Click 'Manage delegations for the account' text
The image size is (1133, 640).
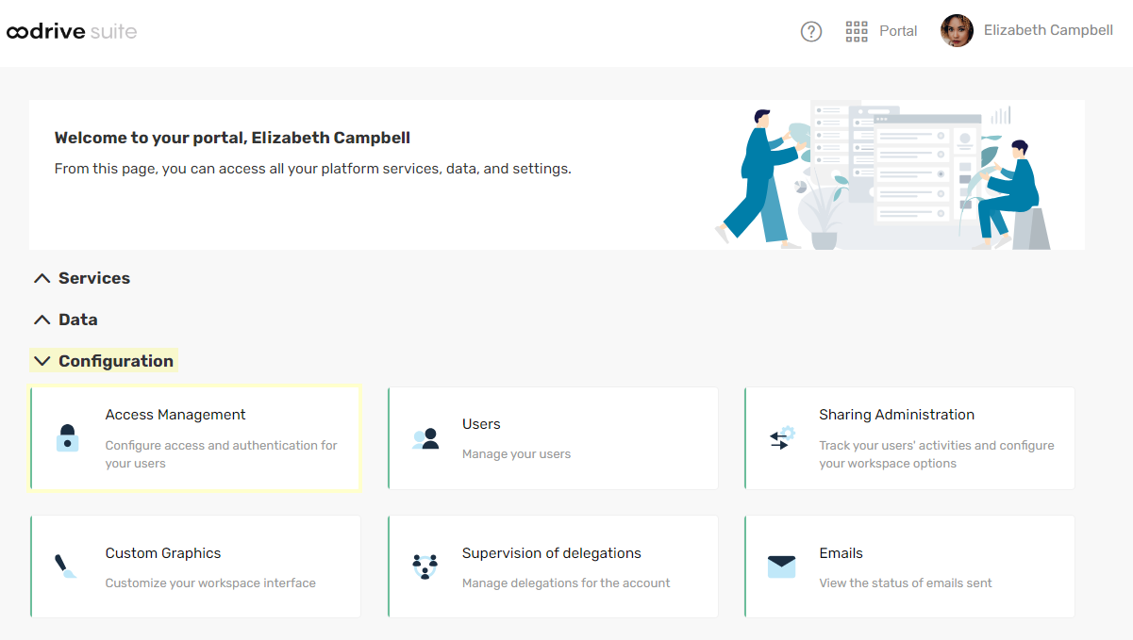pyautogui.click(x=566, y=583)
